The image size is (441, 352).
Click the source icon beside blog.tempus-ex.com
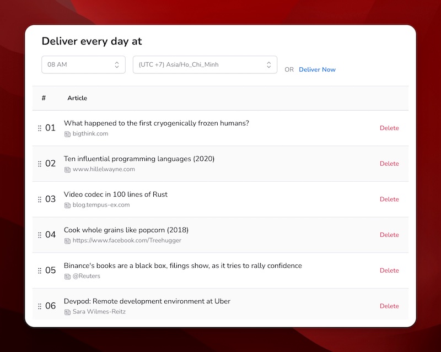(x=67, y=205)
